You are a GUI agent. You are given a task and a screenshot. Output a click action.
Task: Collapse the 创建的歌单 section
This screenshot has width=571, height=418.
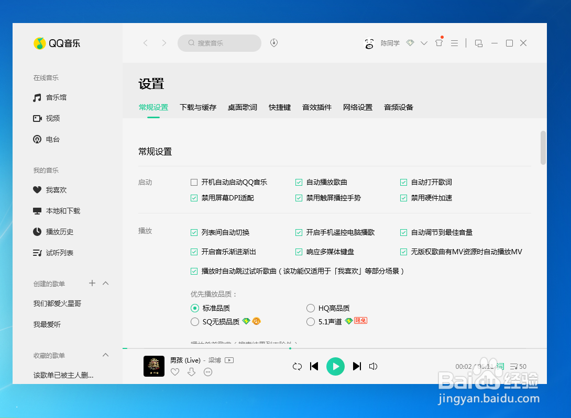106,283
